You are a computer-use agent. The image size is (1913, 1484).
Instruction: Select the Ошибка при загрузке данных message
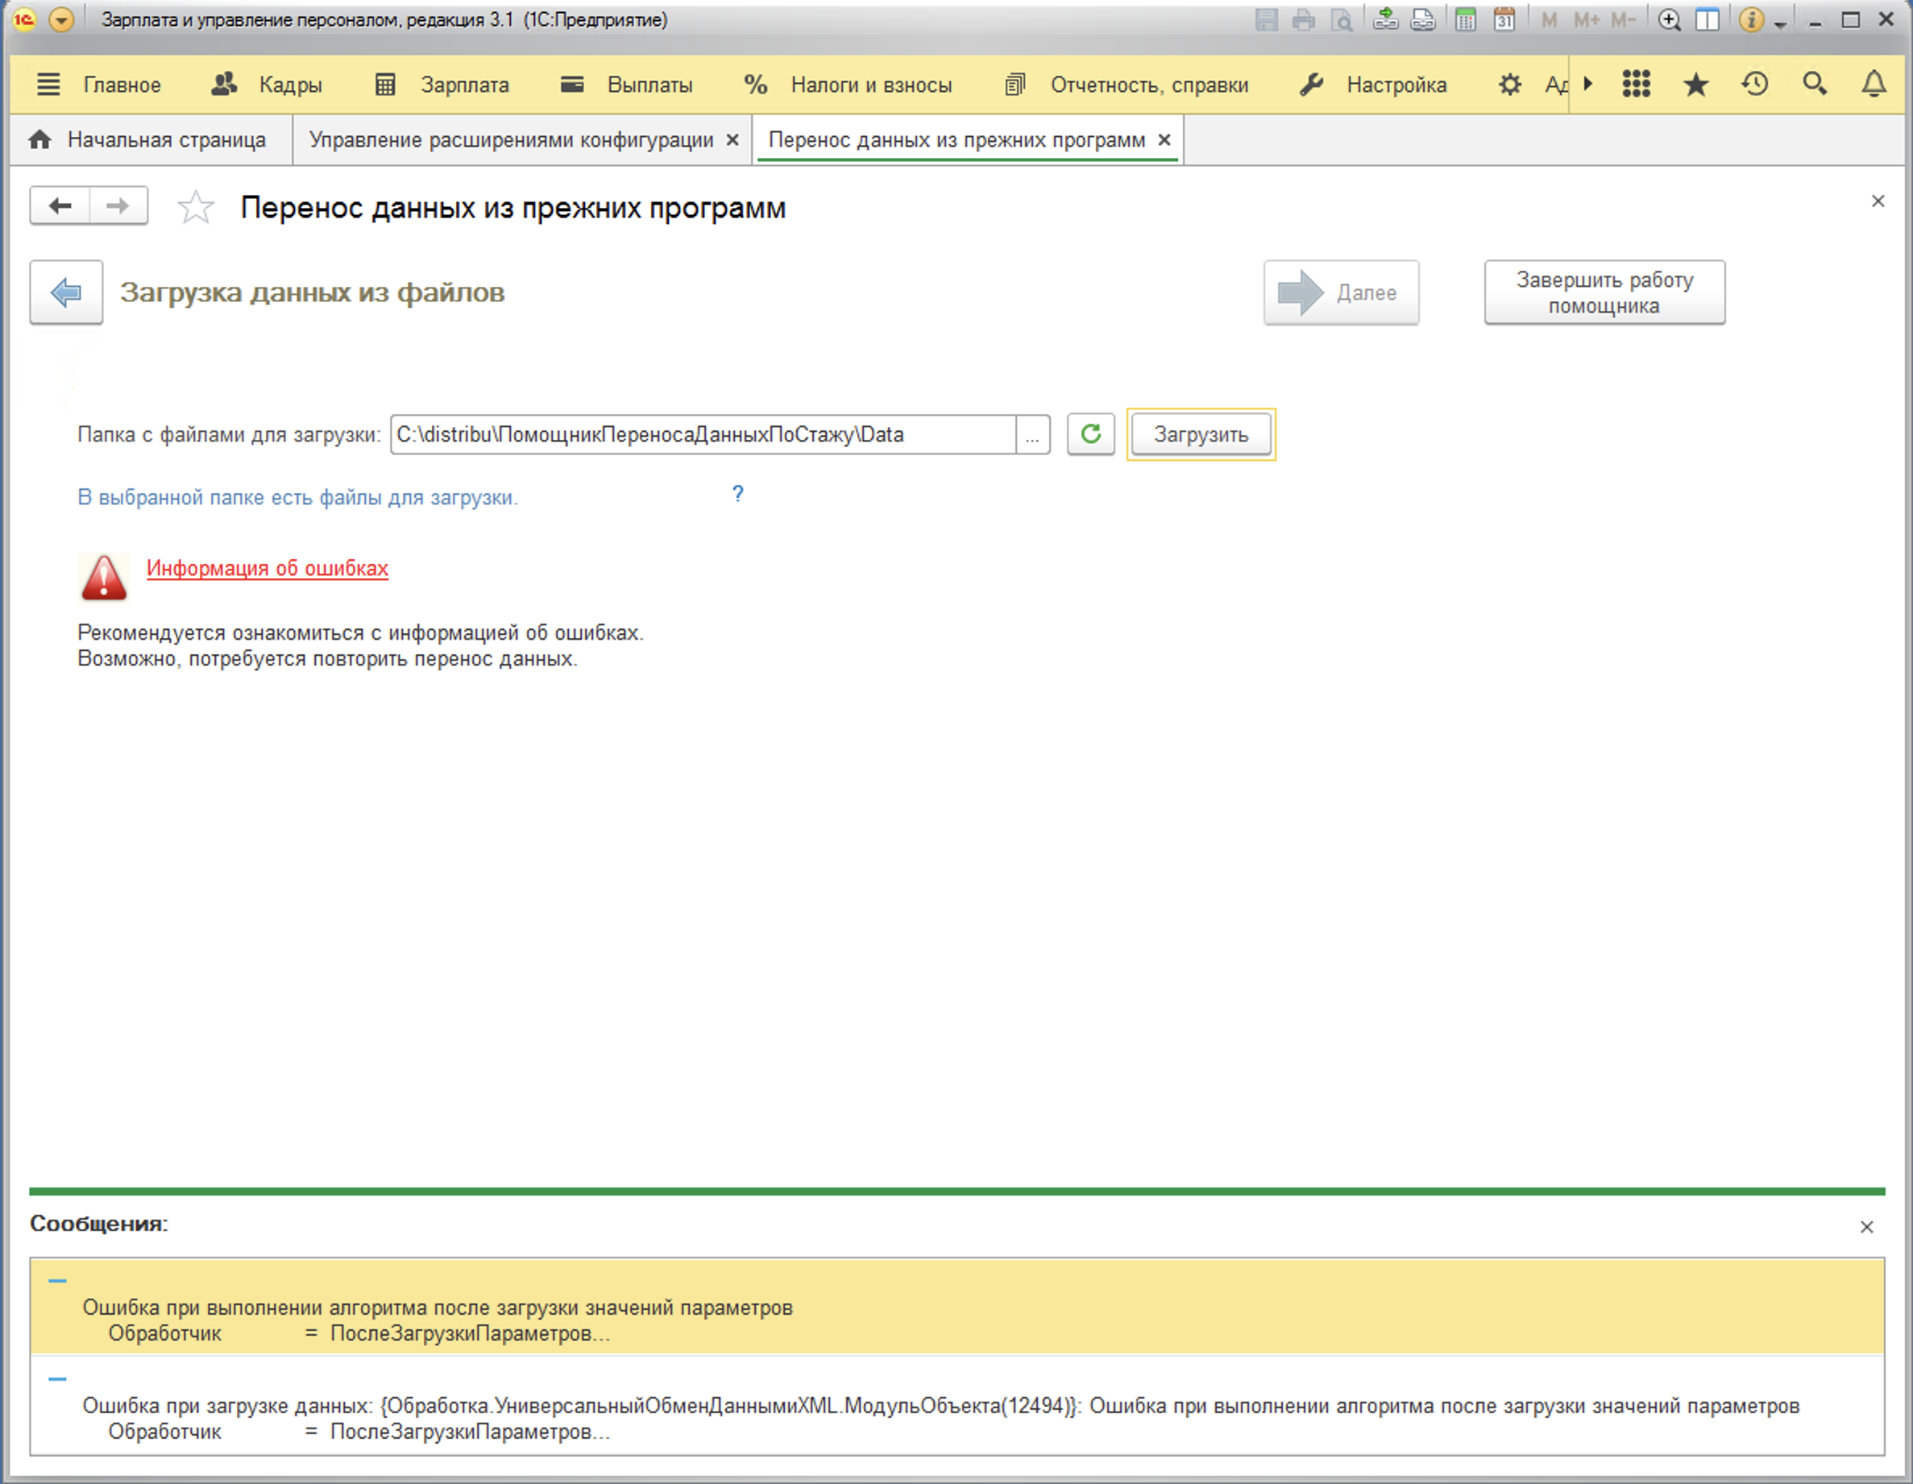coord(956,1406)
